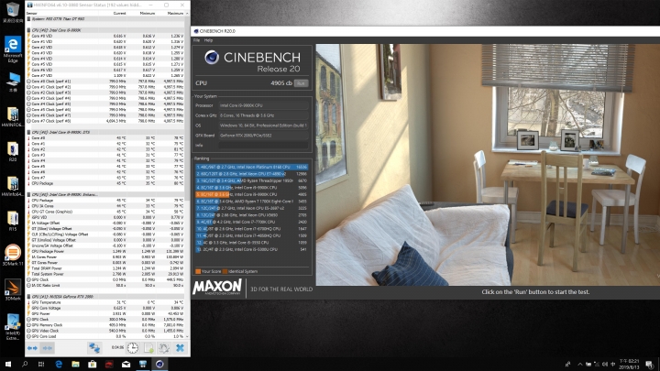Launch 3DMark 11 desktop shortcut

point(13,256)
